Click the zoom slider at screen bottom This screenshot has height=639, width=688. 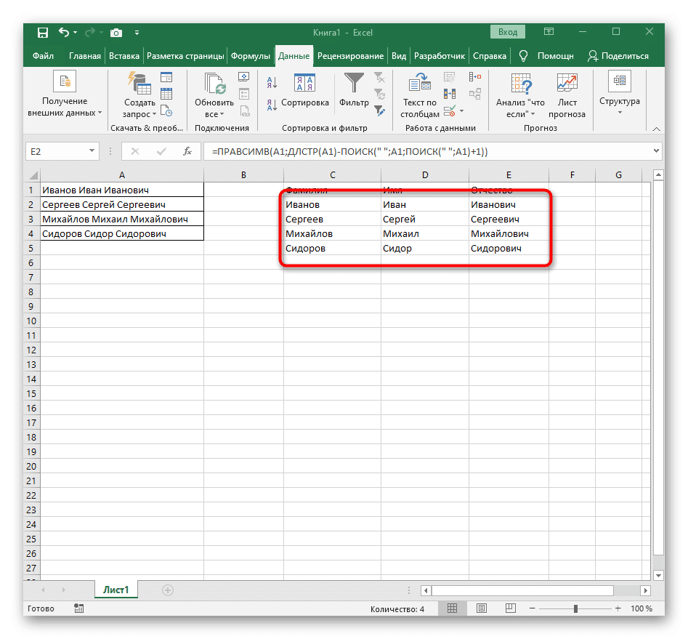[578, 608]
